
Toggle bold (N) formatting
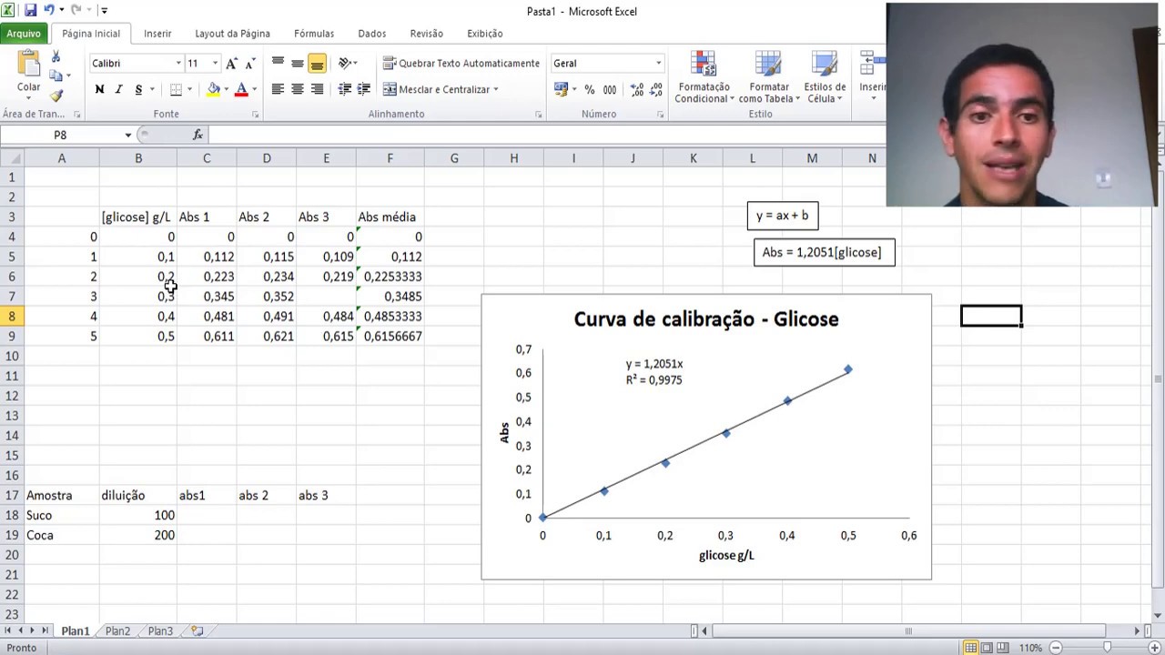click(x=99, y=89)
